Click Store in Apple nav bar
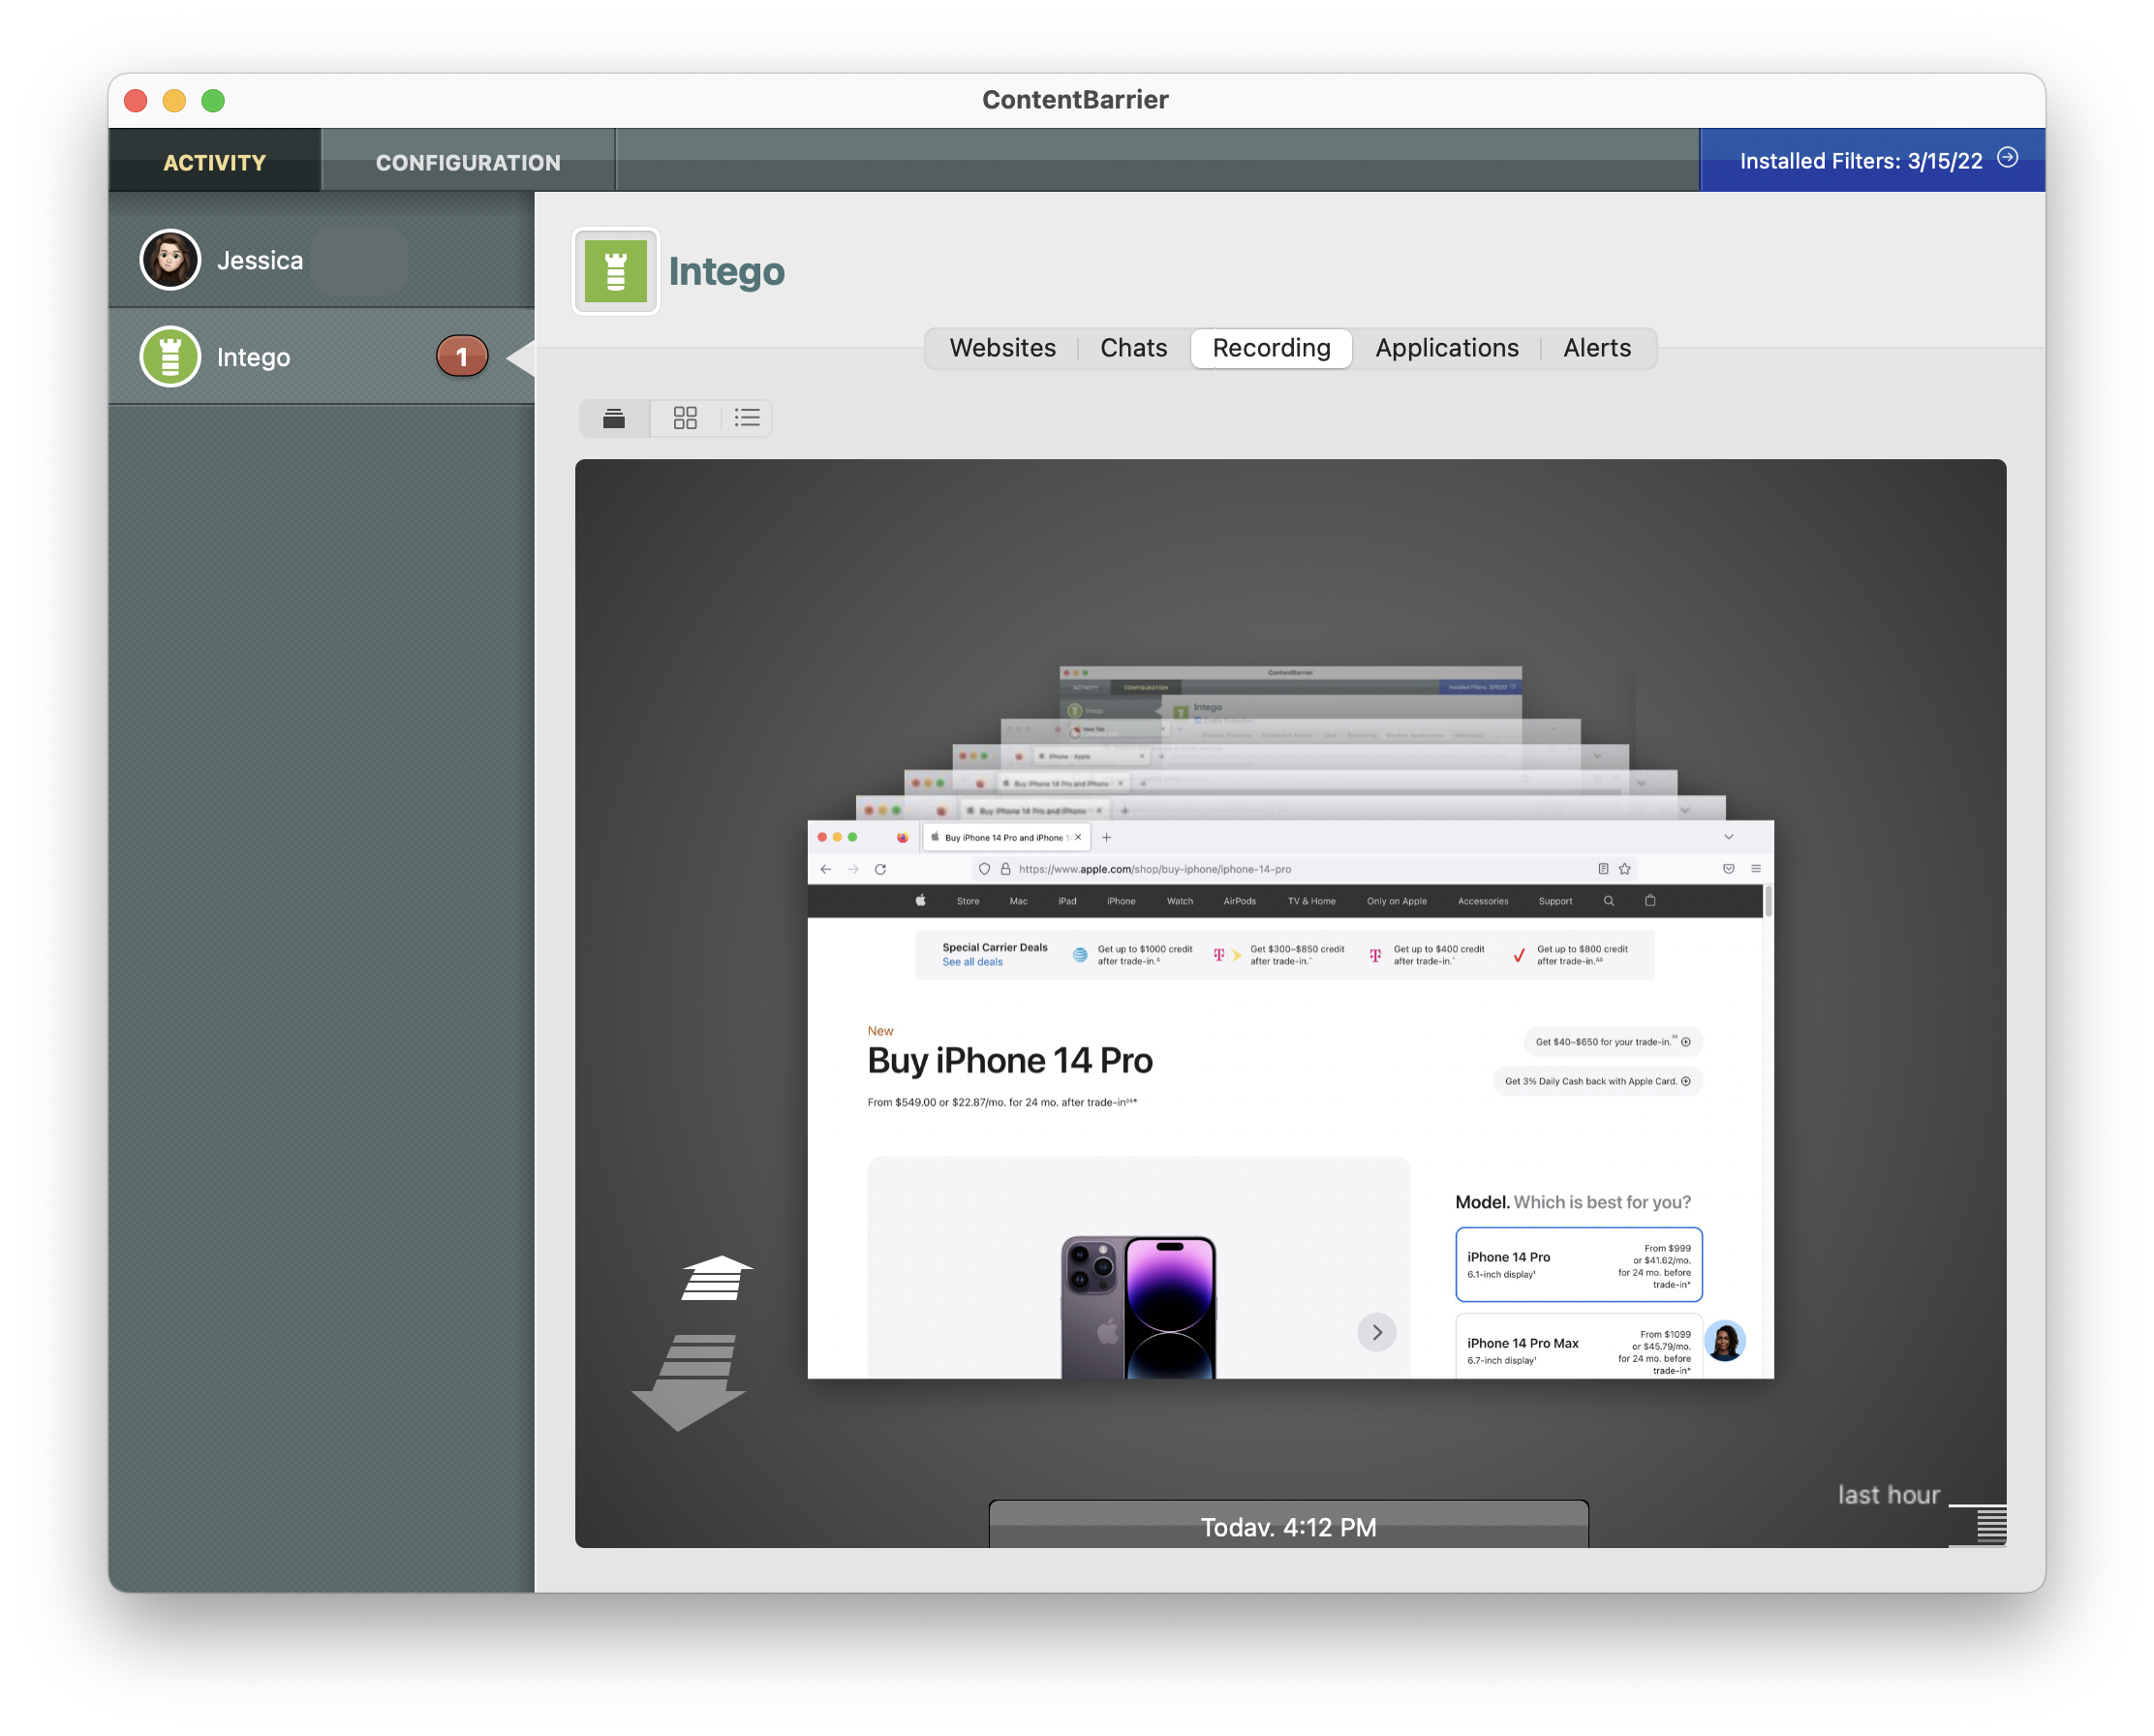This screenshot has height=1736, width=2154. [x=968, y=902]
